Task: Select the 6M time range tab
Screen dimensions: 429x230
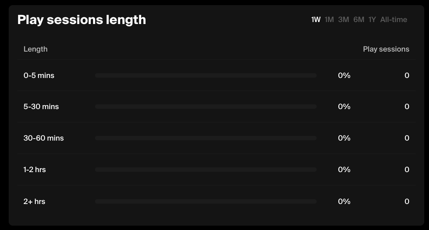Action: pos(359,20)
